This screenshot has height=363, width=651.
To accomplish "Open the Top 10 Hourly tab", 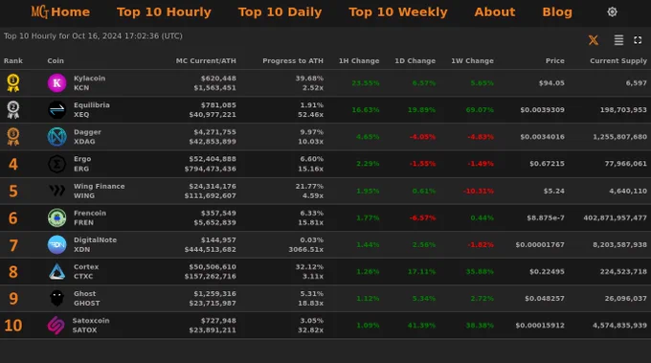I will point(164,12).
